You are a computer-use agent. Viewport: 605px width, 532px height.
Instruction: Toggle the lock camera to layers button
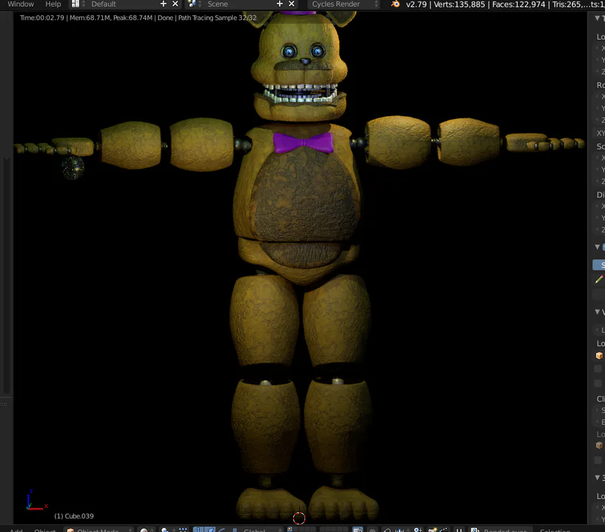tap(358, 530)
